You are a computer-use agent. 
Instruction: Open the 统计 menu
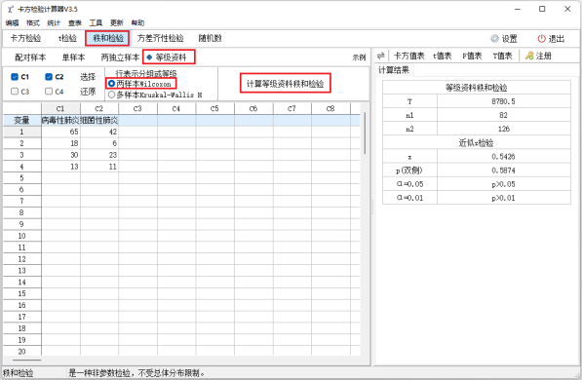pyautogui.click(x=54, y=23)
